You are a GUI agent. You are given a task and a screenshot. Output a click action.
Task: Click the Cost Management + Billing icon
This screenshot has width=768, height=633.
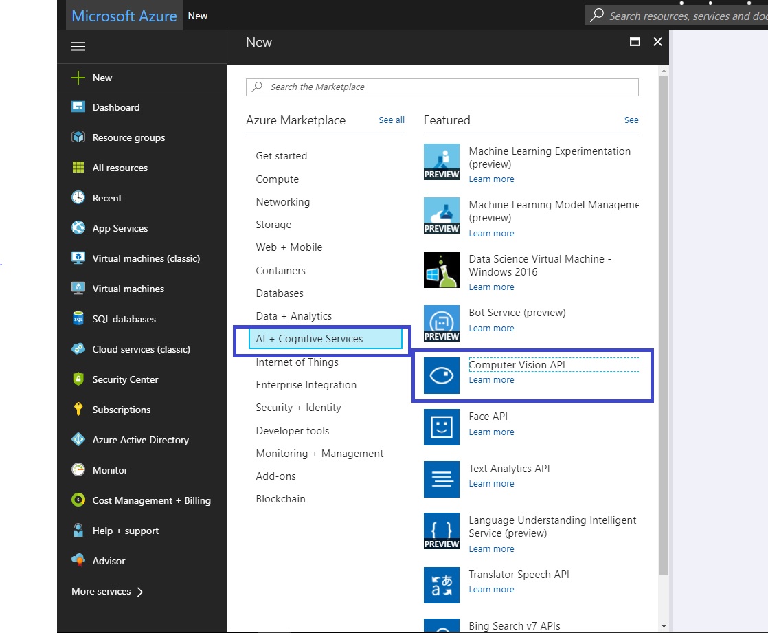pos(78,500)
